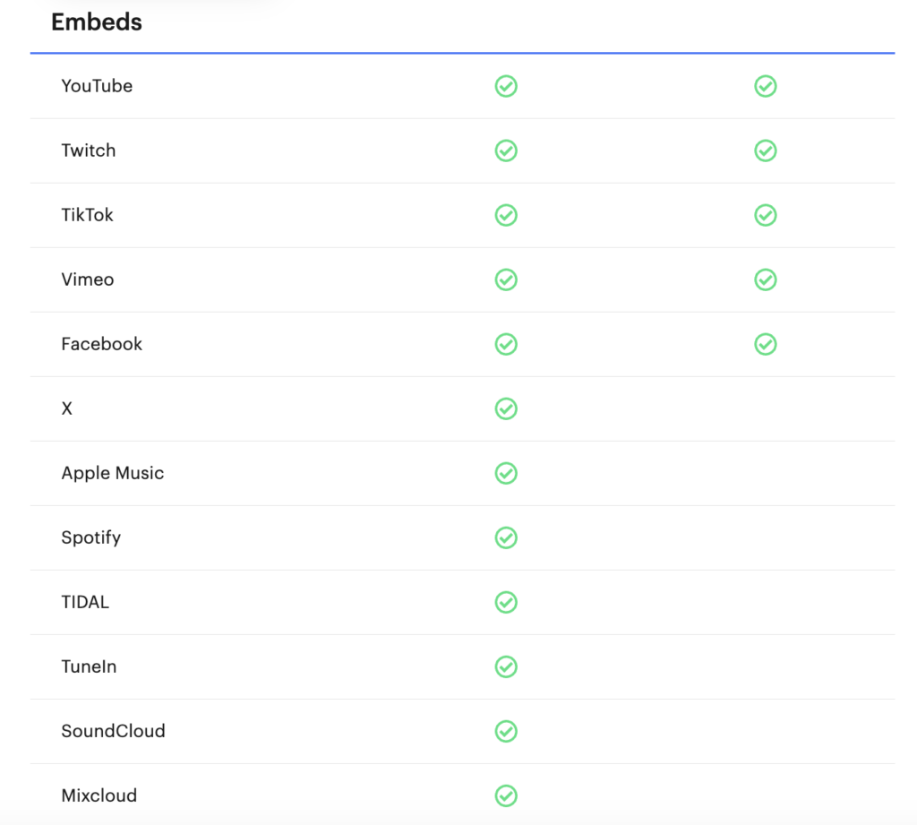Select the Spotify row checkmark
This screenshot has height=825, width=917.
click(506, 537)
